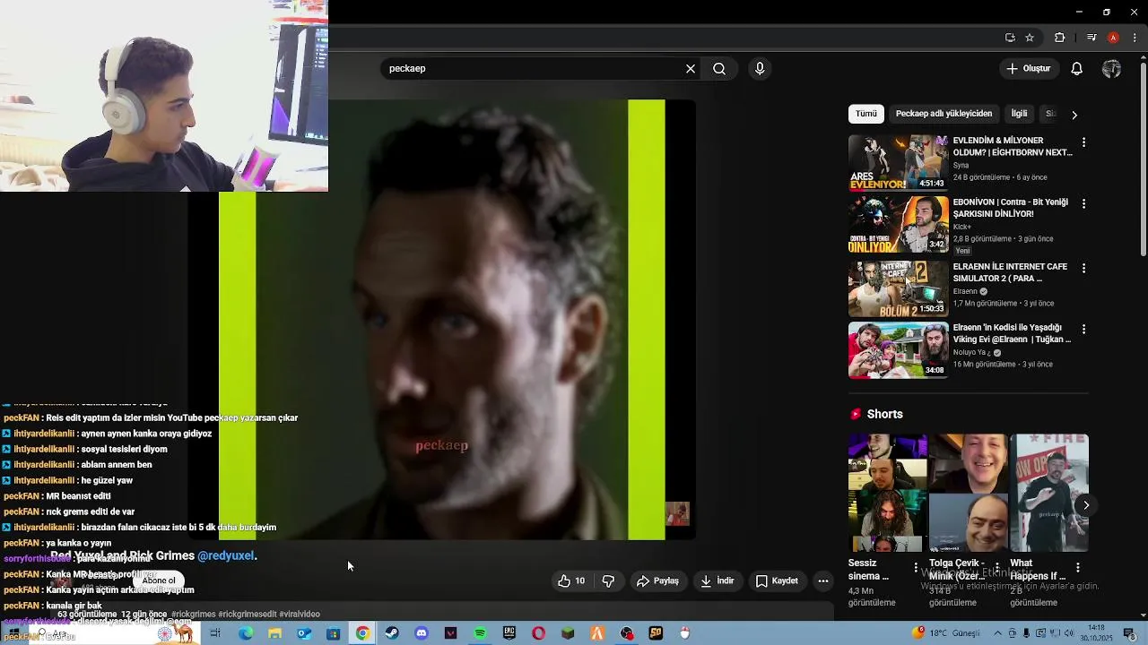Like the video with thumbs up
The image size is (1148, 645).
point(572,581)
